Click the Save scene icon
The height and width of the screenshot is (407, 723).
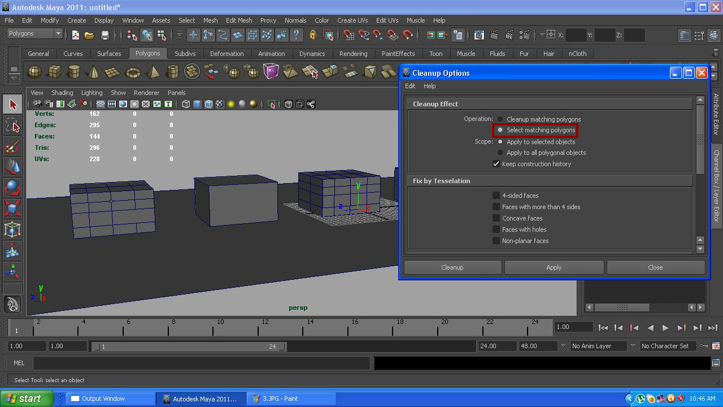pos(104,35)
